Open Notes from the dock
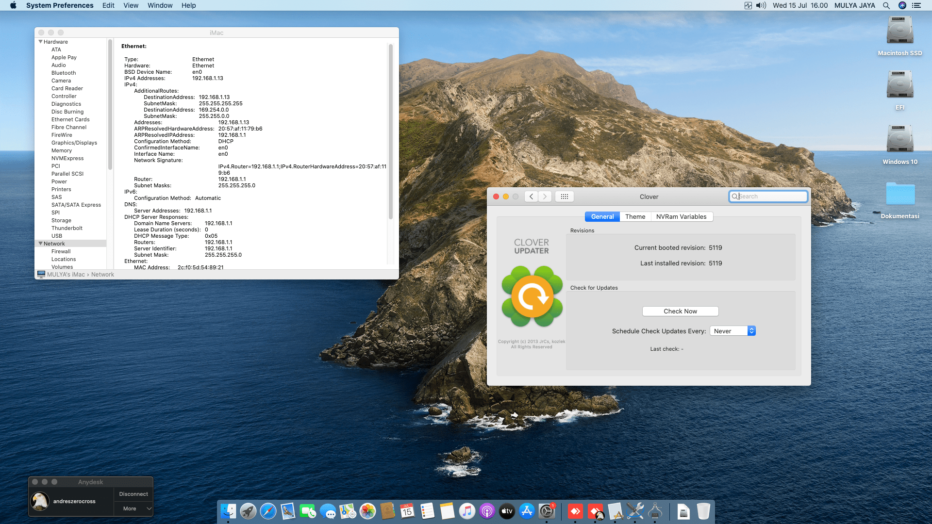This screenshot has width=932, height=524. pyautogui.click(x=447, y=511)
